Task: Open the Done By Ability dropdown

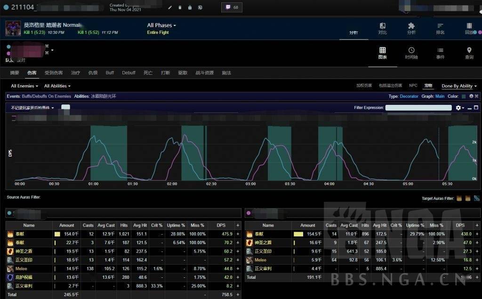Action: [x=459, y=86]
